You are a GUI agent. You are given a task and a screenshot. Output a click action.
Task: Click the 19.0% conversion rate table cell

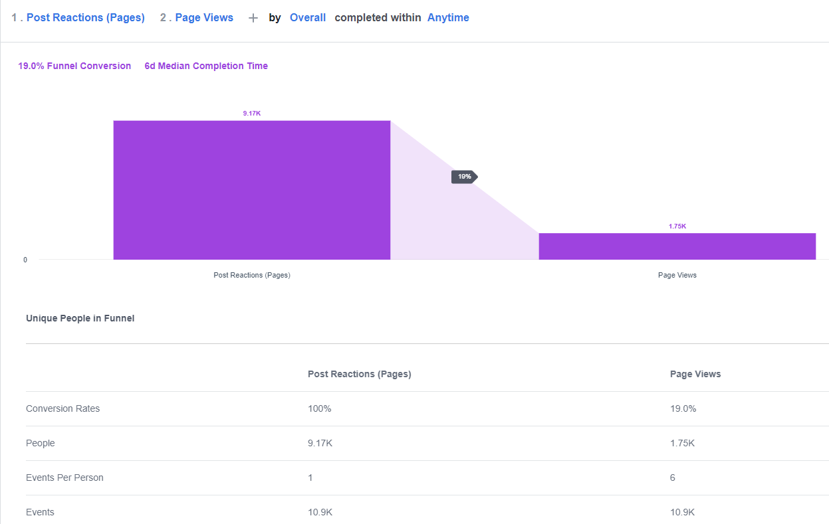point(683,408)
